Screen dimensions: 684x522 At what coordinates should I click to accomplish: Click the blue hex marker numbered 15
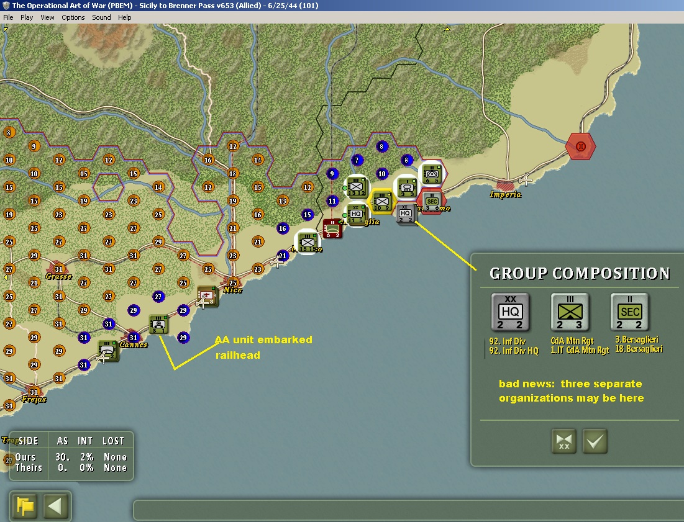307,214
